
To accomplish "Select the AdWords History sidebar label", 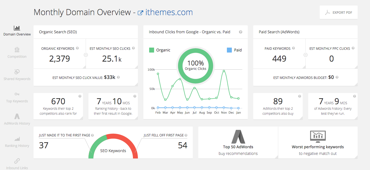I will (17, 124).
